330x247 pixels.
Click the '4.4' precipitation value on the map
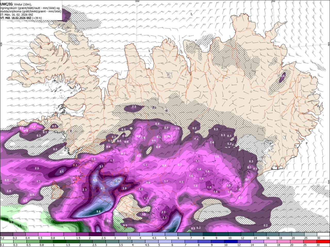tap(95, 180)
